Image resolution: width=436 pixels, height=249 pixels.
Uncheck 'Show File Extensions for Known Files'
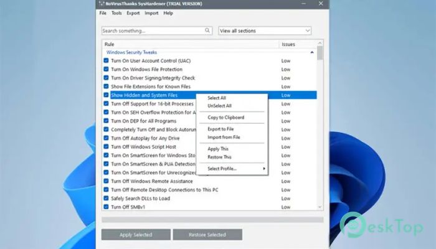coord(106,87)
